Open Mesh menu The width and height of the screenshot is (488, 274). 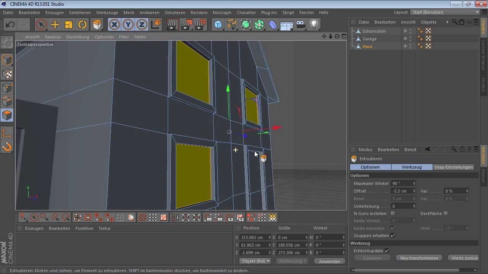(x=129, y=13)
